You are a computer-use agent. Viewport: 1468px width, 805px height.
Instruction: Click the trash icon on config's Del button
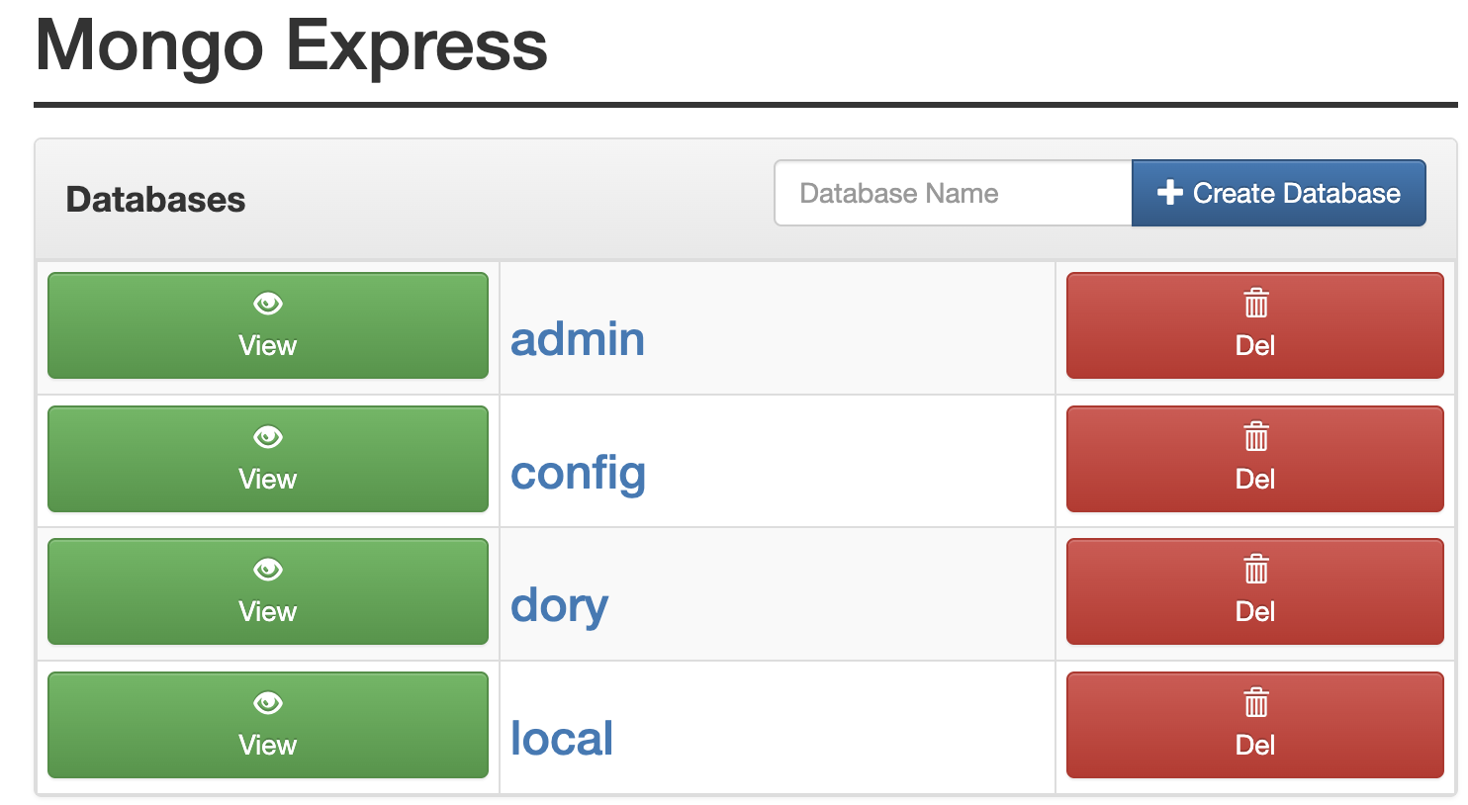click(1254, 436)
